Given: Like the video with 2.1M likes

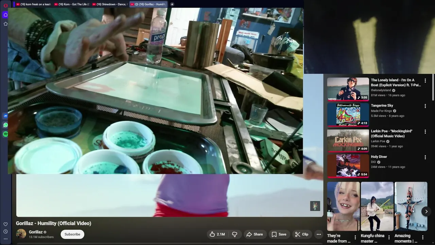Looking at the screenshot, I should [x=217, y=234].
